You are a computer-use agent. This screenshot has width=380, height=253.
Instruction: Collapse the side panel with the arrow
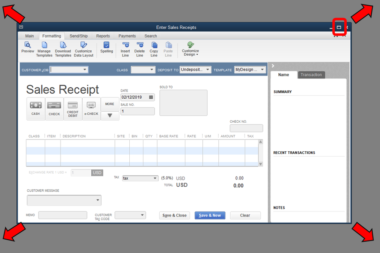(x=273, y=66)
